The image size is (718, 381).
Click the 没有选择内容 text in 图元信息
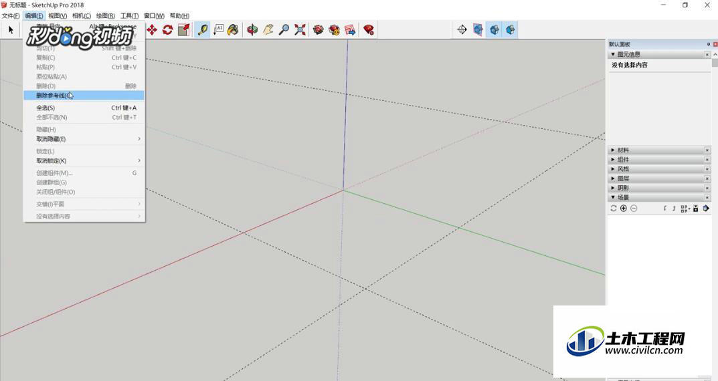pos(630,65)
